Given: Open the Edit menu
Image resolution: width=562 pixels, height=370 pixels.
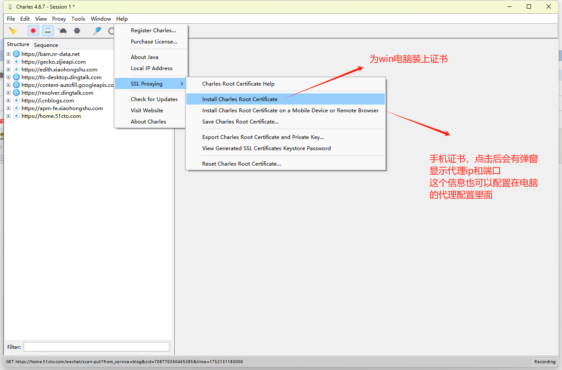Looking at the screenshot, I should pos(25,18).
